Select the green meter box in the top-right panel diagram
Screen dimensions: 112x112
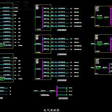(99, 18)
